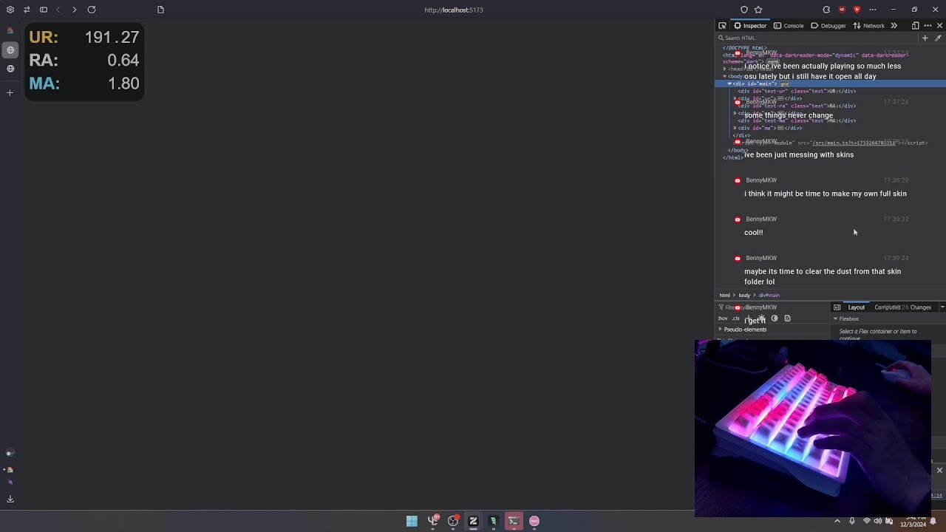Open the Inspector tab
Viewport: 946px width, 532px height.
750,26
